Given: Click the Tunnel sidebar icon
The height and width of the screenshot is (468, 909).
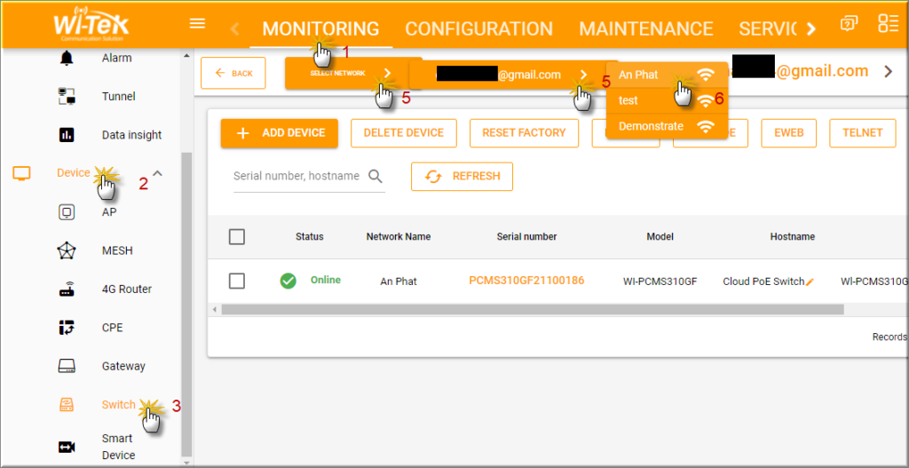Looking at the screenshot, I should [x=67, y=97].
